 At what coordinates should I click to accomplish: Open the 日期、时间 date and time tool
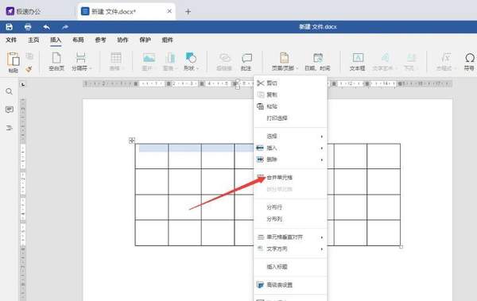[317, 61]
